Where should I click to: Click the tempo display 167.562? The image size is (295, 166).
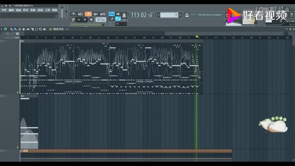[x=101, y=20]
